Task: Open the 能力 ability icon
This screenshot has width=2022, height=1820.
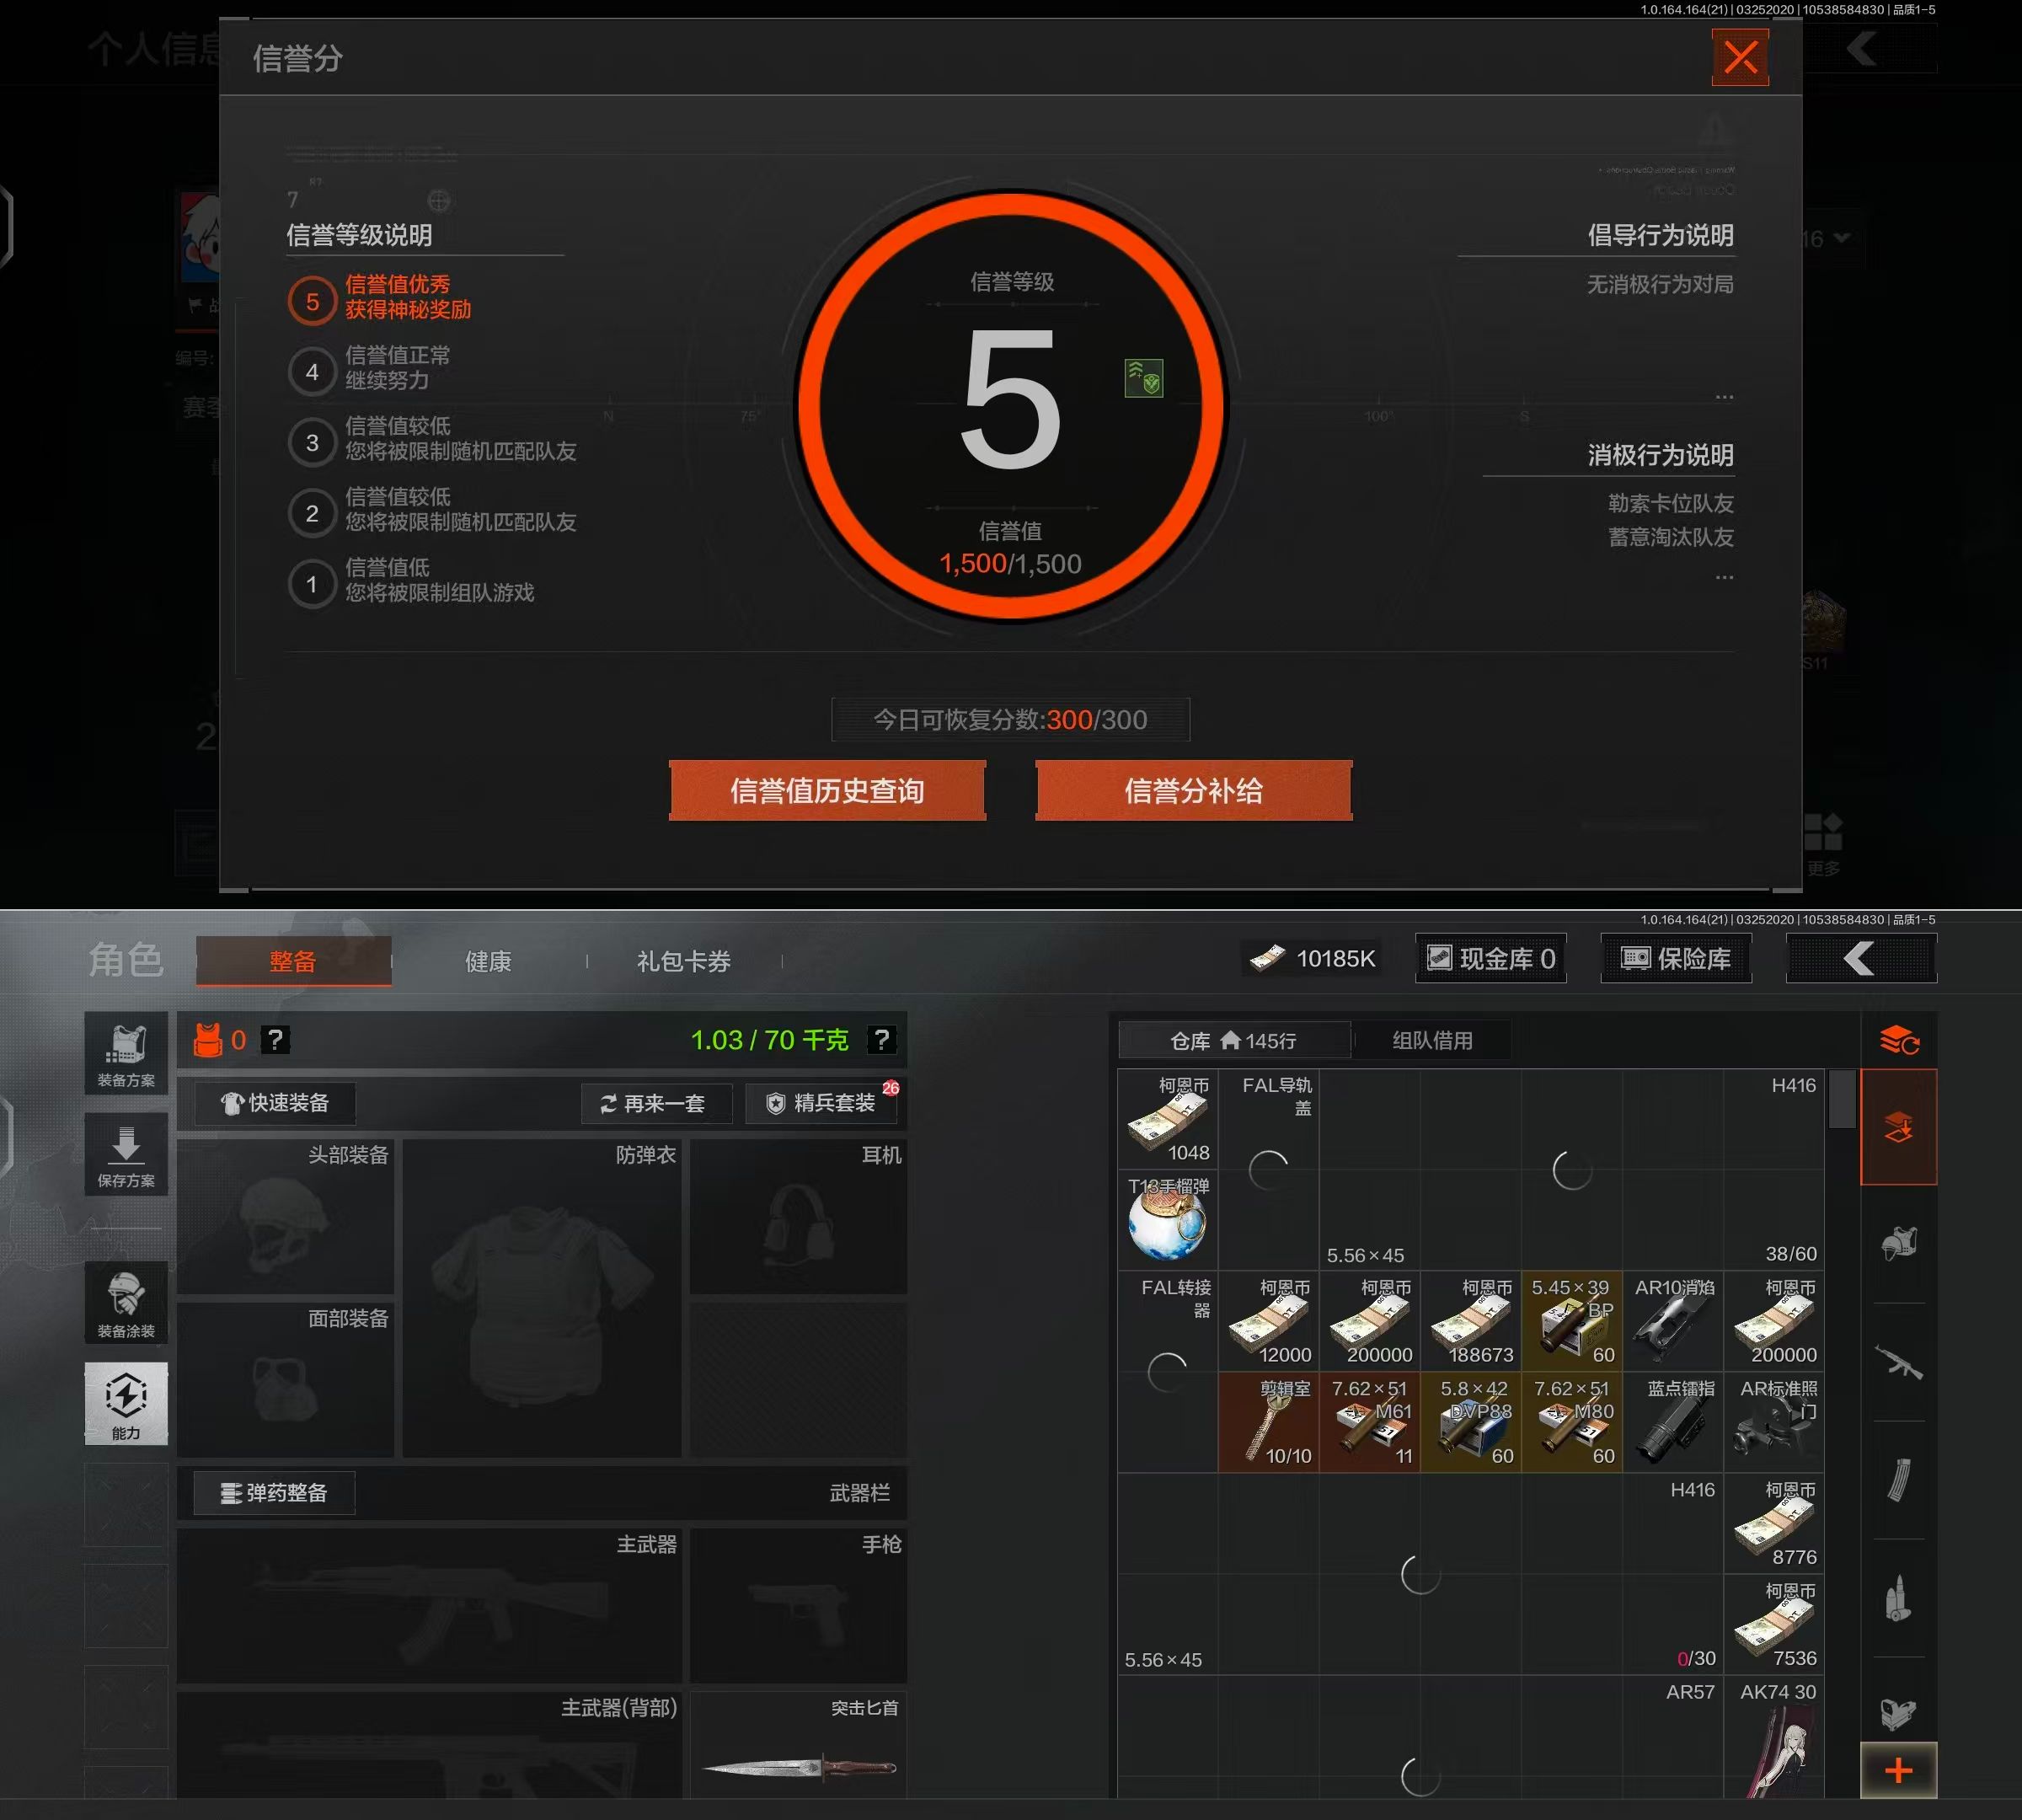Action: (126, 1402)
